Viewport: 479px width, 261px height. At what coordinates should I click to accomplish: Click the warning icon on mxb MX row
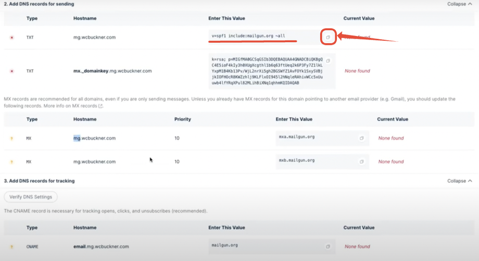point(12,162)
